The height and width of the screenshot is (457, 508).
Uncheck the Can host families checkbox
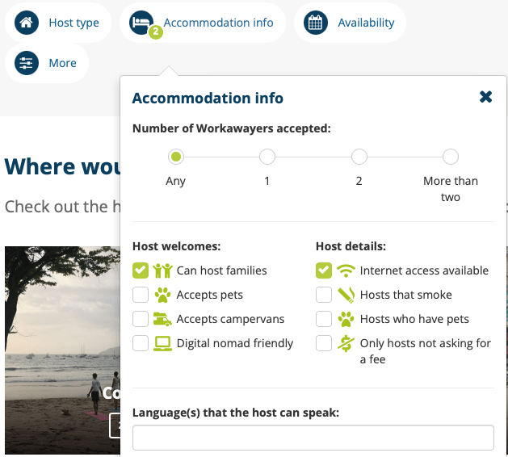pyautogui.click(x=141, y=270)
